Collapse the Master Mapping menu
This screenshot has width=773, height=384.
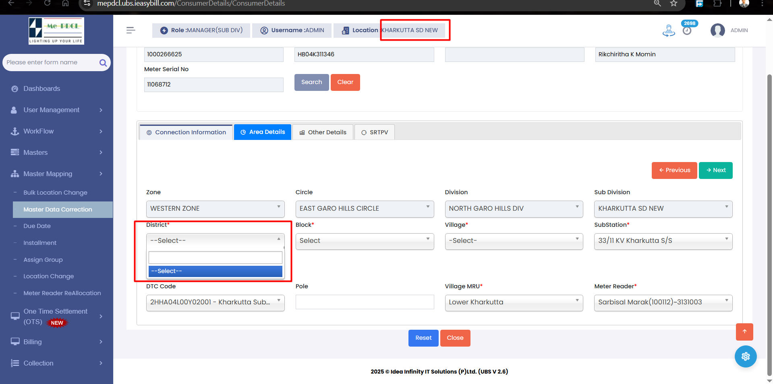point(56,174)
